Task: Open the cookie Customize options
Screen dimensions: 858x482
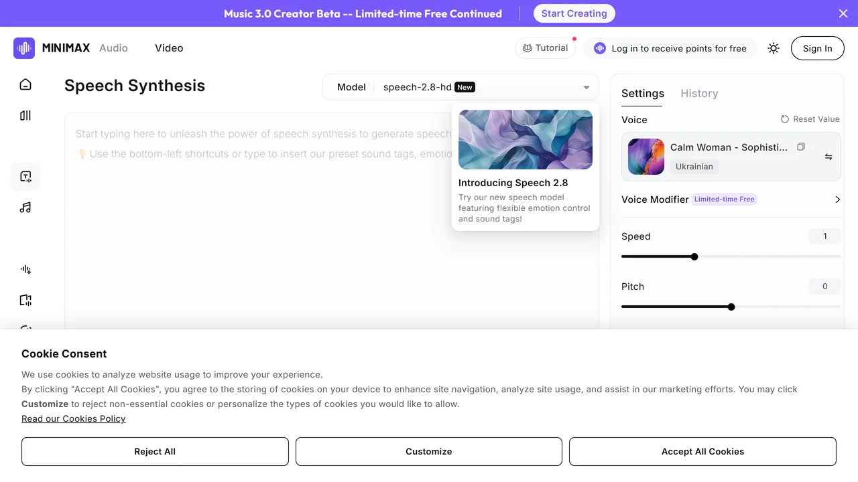Action: (x=429, y=451)
